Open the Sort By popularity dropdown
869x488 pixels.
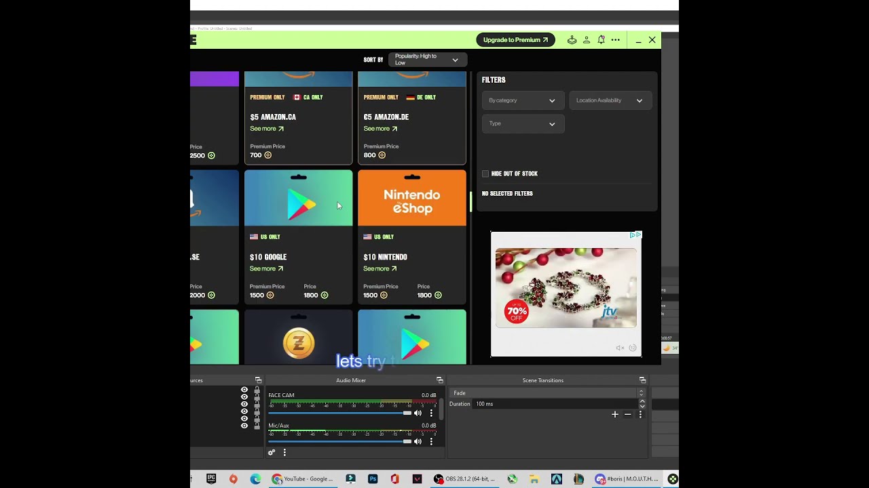pyautogui.click(x=428, y=60)
